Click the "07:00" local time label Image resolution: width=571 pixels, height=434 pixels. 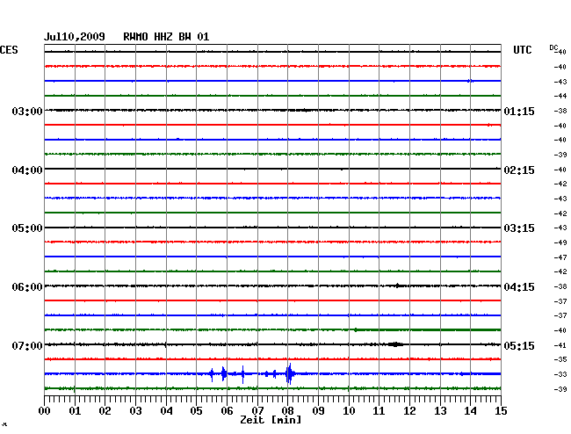pos(27,345)
